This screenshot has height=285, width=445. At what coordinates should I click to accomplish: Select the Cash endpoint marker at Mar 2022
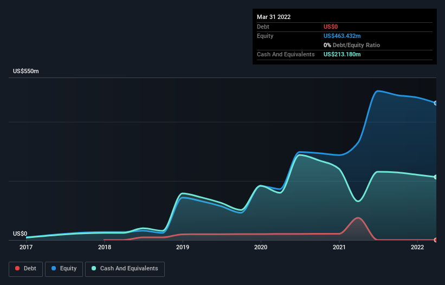436,177
